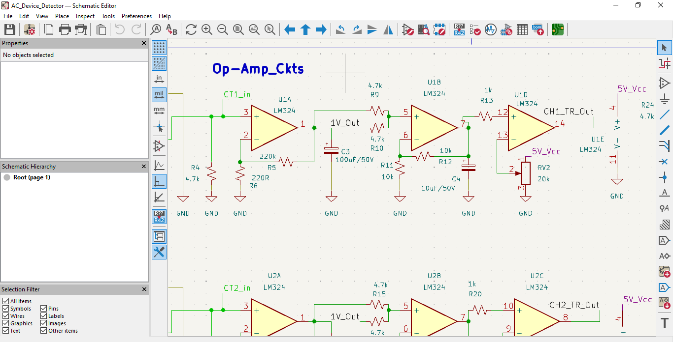
Task: Open the Edit Symbol Fields table
Action: point(522,29)
